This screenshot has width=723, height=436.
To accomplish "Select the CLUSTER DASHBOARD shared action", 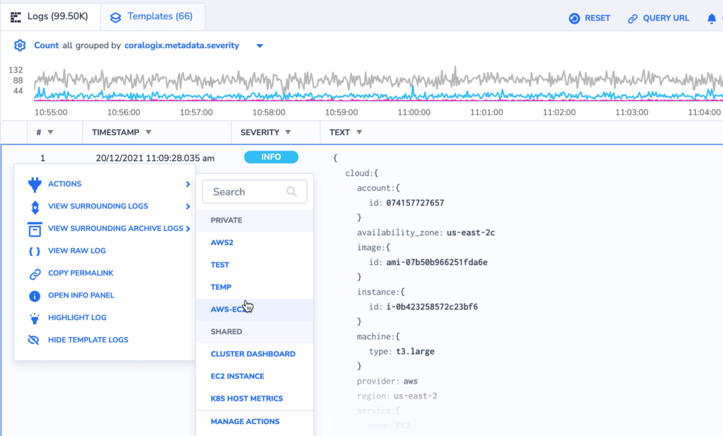I will (x=253, y=354).
